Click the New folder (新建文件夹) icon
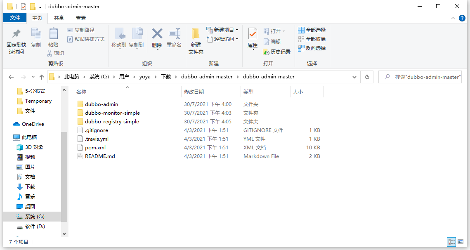 click(x=196, y=34)
